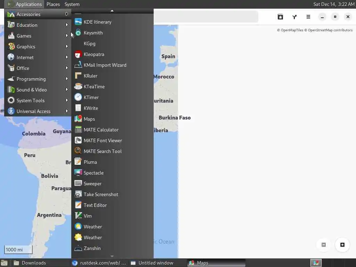
Task: Open Pluma editor
Action: [x=112, y=162]
